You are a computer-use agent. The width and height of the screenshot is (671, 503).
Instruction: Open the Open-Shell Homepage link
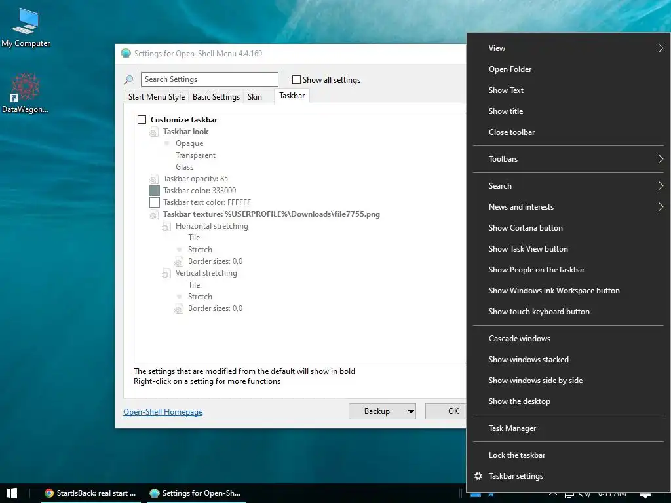pos(163,412)
